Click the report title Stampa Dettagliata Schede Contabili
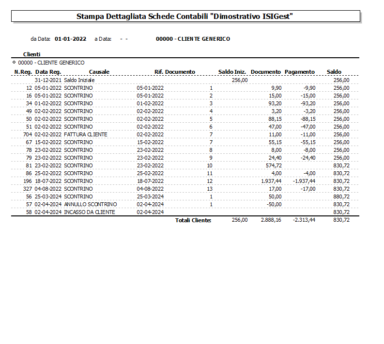Viewport: 384px width, 344px height. click(185, 16)
